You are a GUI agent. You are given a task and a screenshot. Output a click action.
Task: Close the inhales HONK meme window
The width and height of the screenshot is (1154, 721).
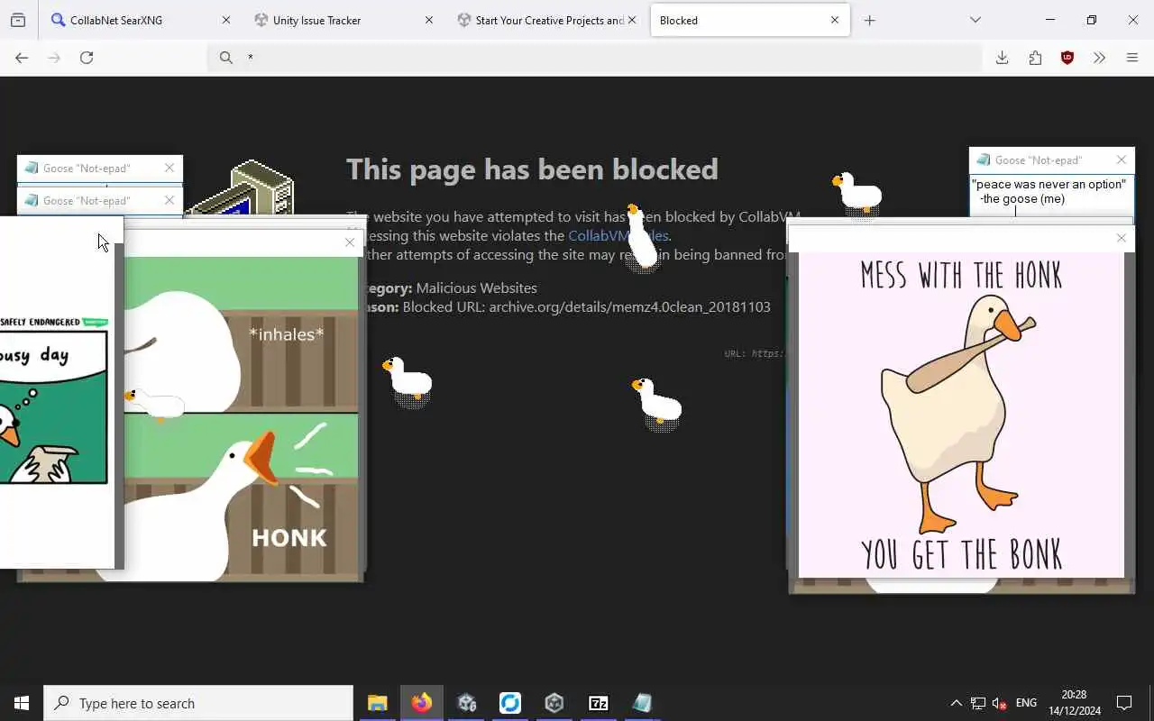(x=350, y=242)
